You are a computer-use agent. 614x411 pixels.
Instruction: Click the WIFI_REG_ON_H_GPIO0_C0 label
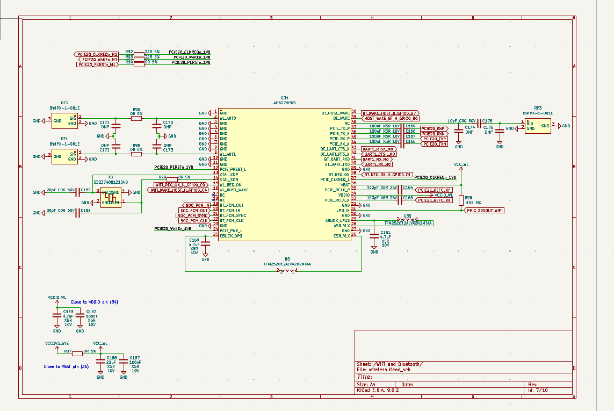pos(181,185)
